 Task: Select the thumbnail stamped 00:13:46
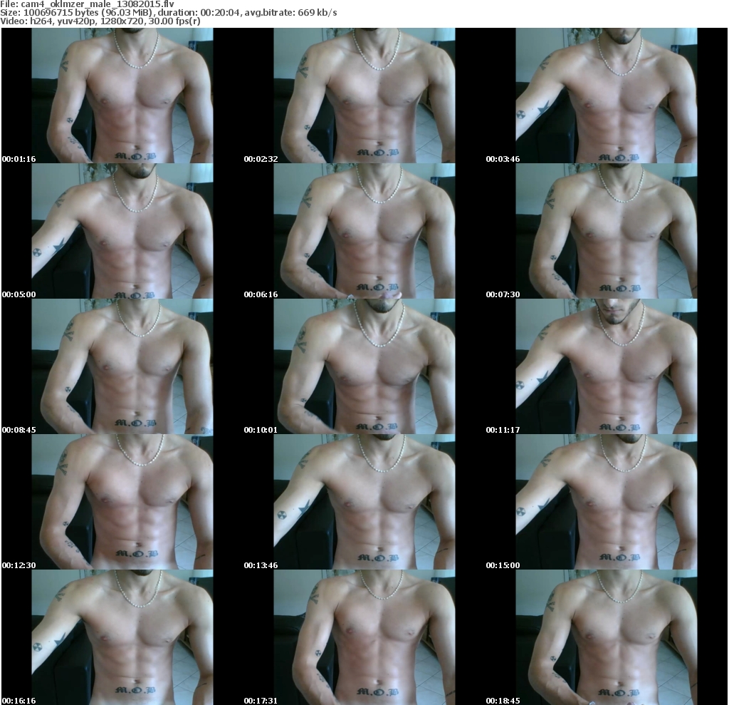[364, 502]
